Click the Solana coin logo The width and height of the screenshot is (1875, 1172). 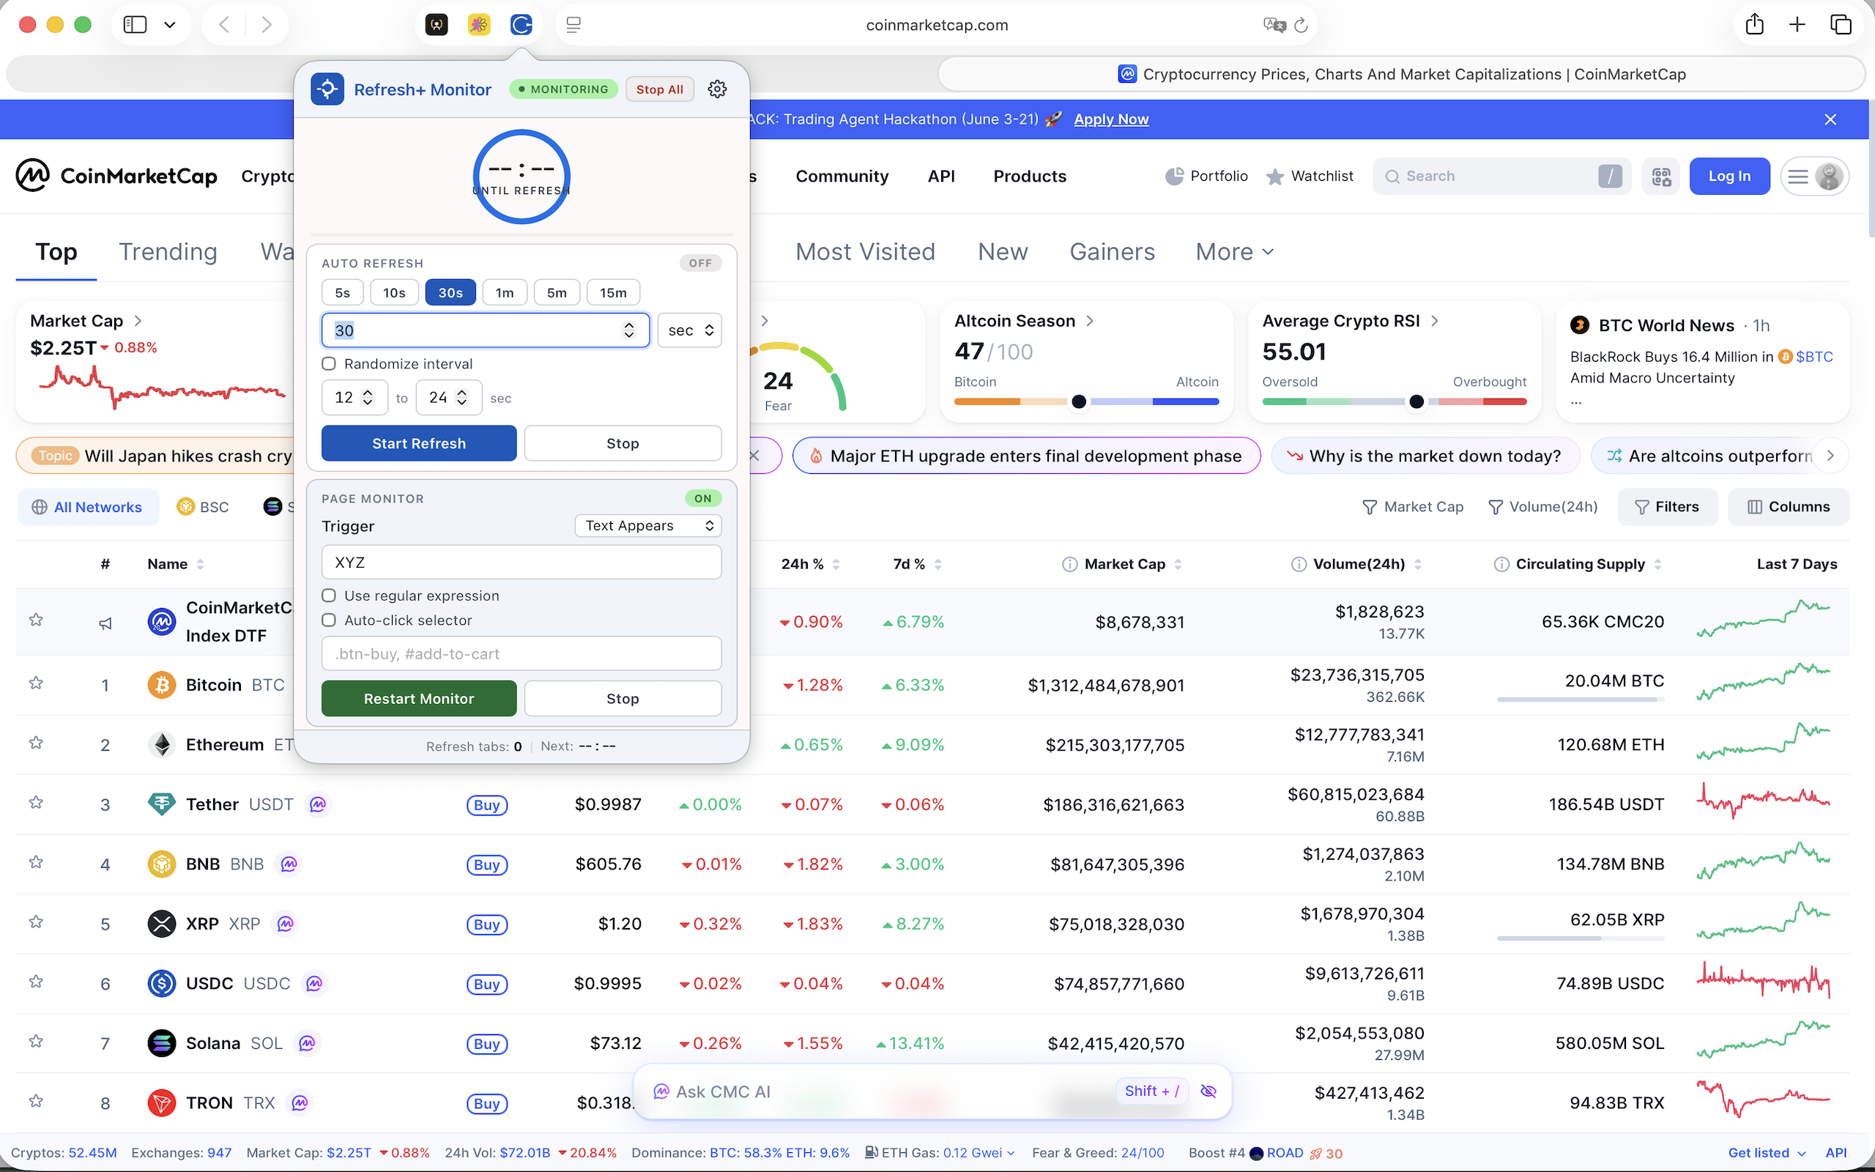(161, 1042)
